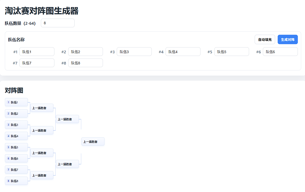Click the 队伍数量 (2-64) label
This screenshot has width=305, height=192.
(20, 23)
